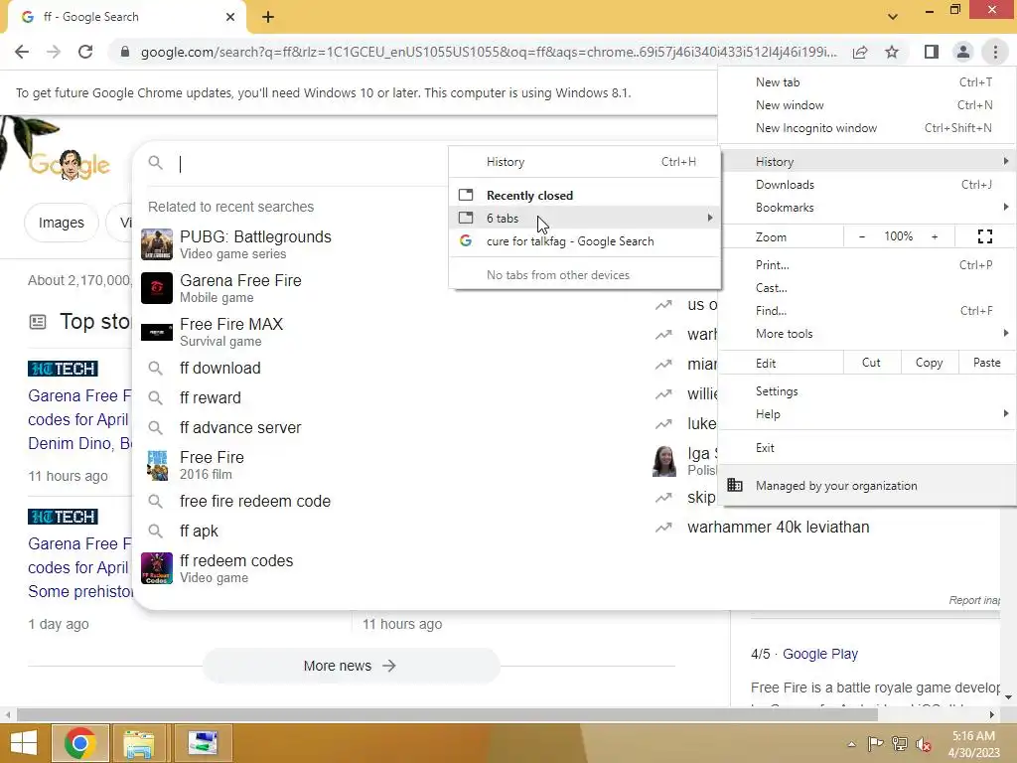Click the browser back arrow

tap(22, 52)
